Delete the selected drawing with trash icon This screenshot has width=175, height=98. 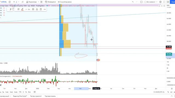[41, 9]
